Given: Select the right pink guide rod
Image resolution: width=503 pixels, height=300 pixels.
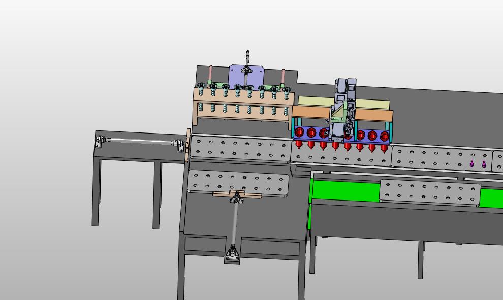Looking at the screenshot, I should [284, 77].
